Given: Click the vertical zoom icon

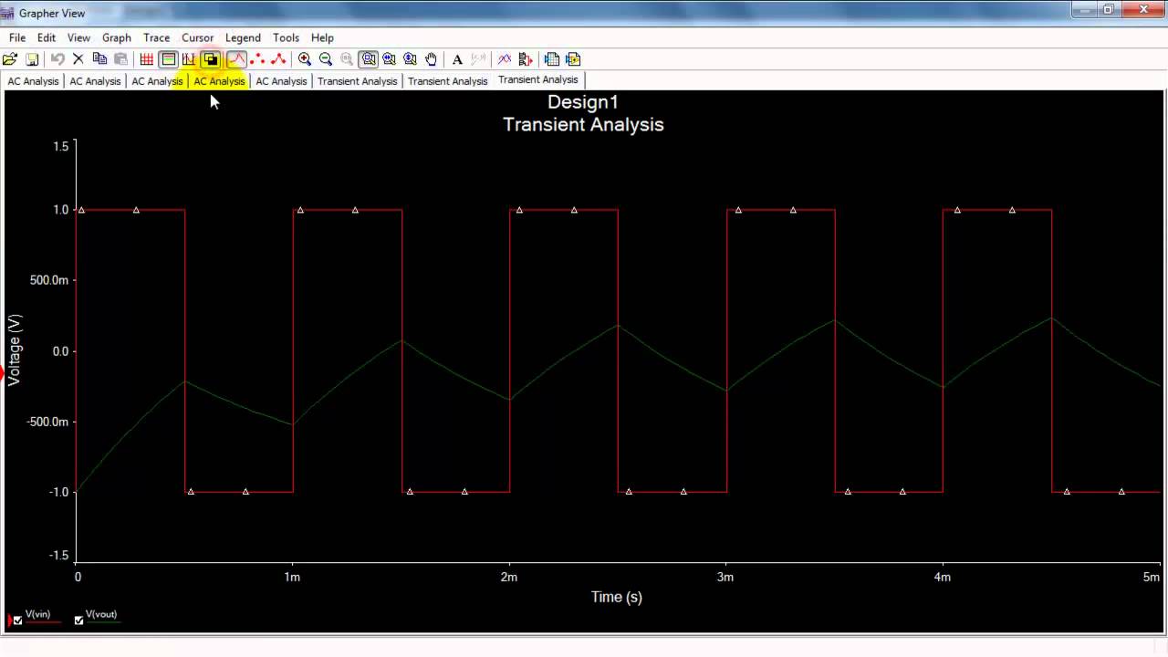Looking at the screenshot, I should [x=411, y=59].
